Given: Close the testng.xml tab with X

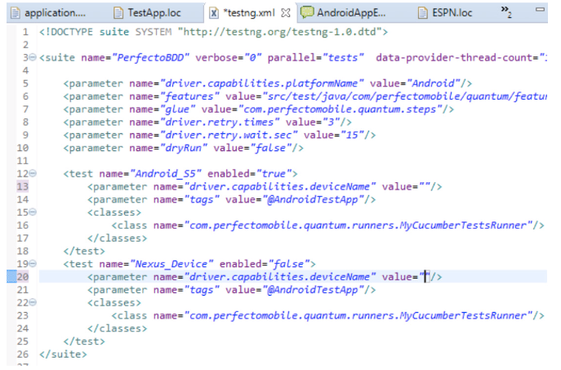Looking at the screenshot, I should click(x=286, y=13).
